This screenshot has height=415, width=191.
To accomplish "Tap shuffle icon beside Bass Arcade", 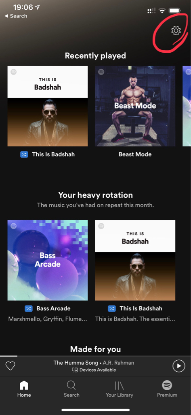I will (29, 308).
